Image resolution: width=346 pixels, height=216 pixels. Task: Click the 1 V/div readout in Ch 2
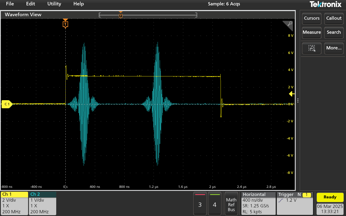(37, 200)
